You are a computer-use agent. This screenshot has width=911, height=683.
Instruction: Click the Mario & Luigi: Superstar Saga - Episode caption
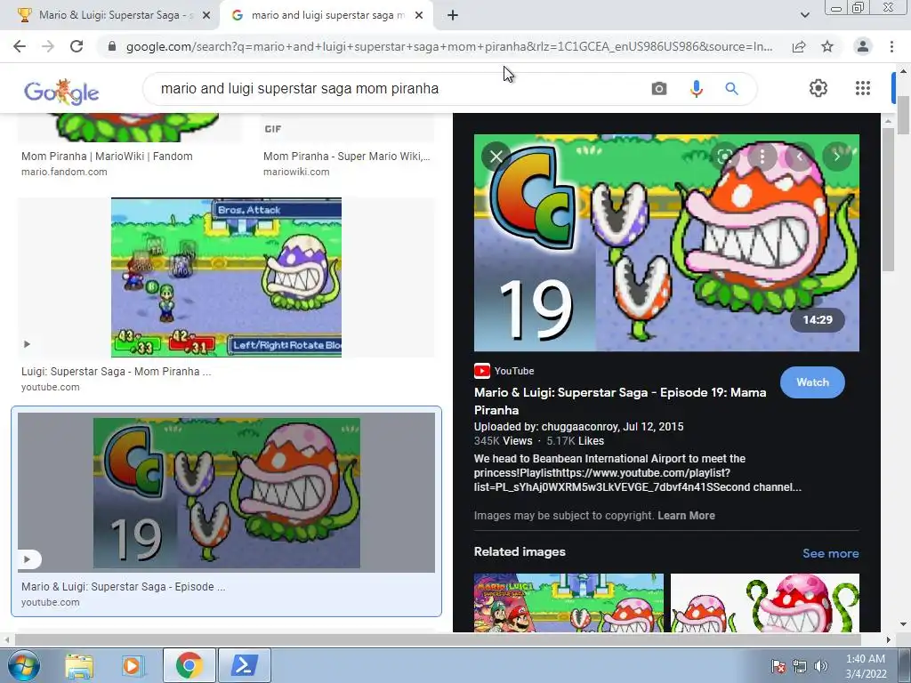pyautogui.click(x=123, y=587)
